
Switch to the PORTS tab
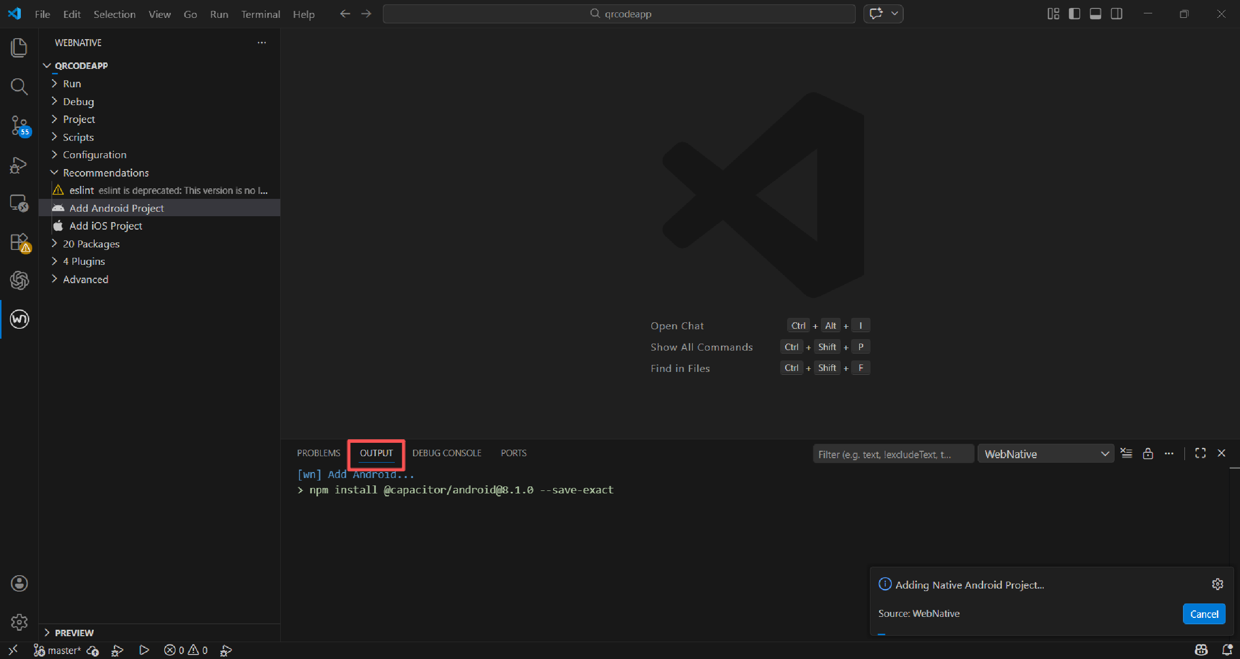click(x=514, y=453)
